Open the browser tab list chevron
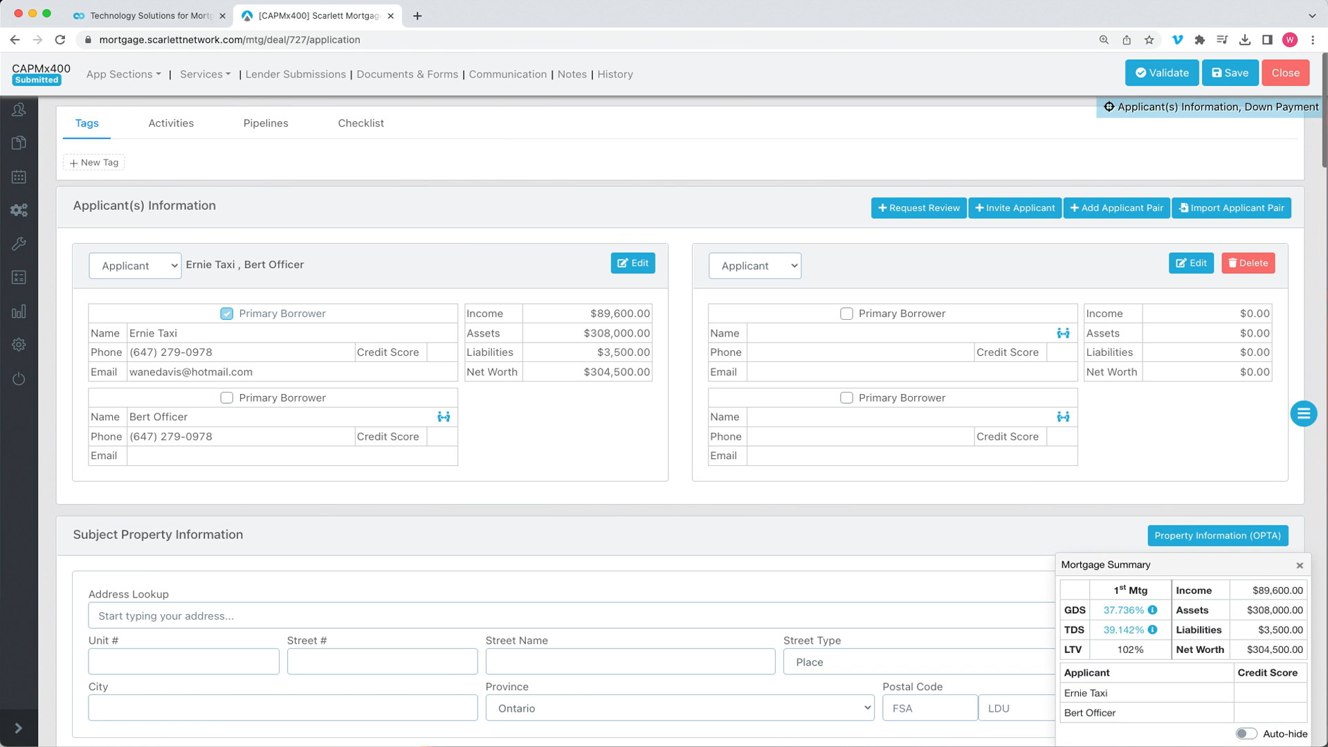The width and height of the screenshot is (1328, 747). tap(1312, 16)
